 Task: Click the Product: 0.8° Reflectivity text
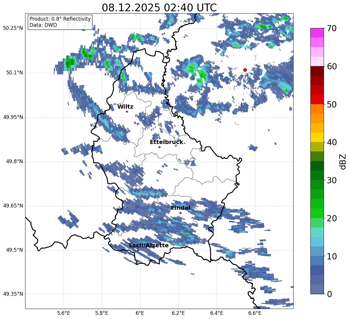click(x=60, y=19)
